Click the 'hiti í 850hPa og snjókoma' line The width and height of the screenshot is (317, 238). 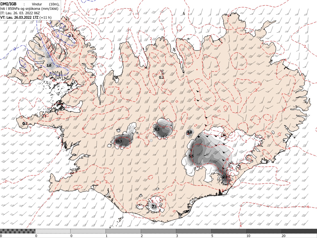click(29, 9)
